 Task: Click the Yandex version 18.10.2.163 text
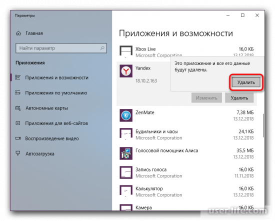click(x=146, y=81)
